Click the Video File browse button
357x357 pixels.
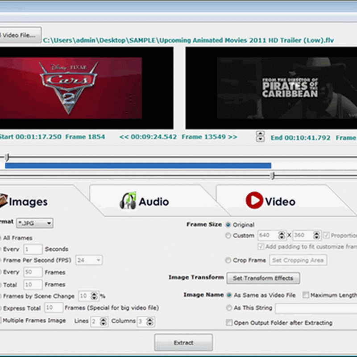21,35
